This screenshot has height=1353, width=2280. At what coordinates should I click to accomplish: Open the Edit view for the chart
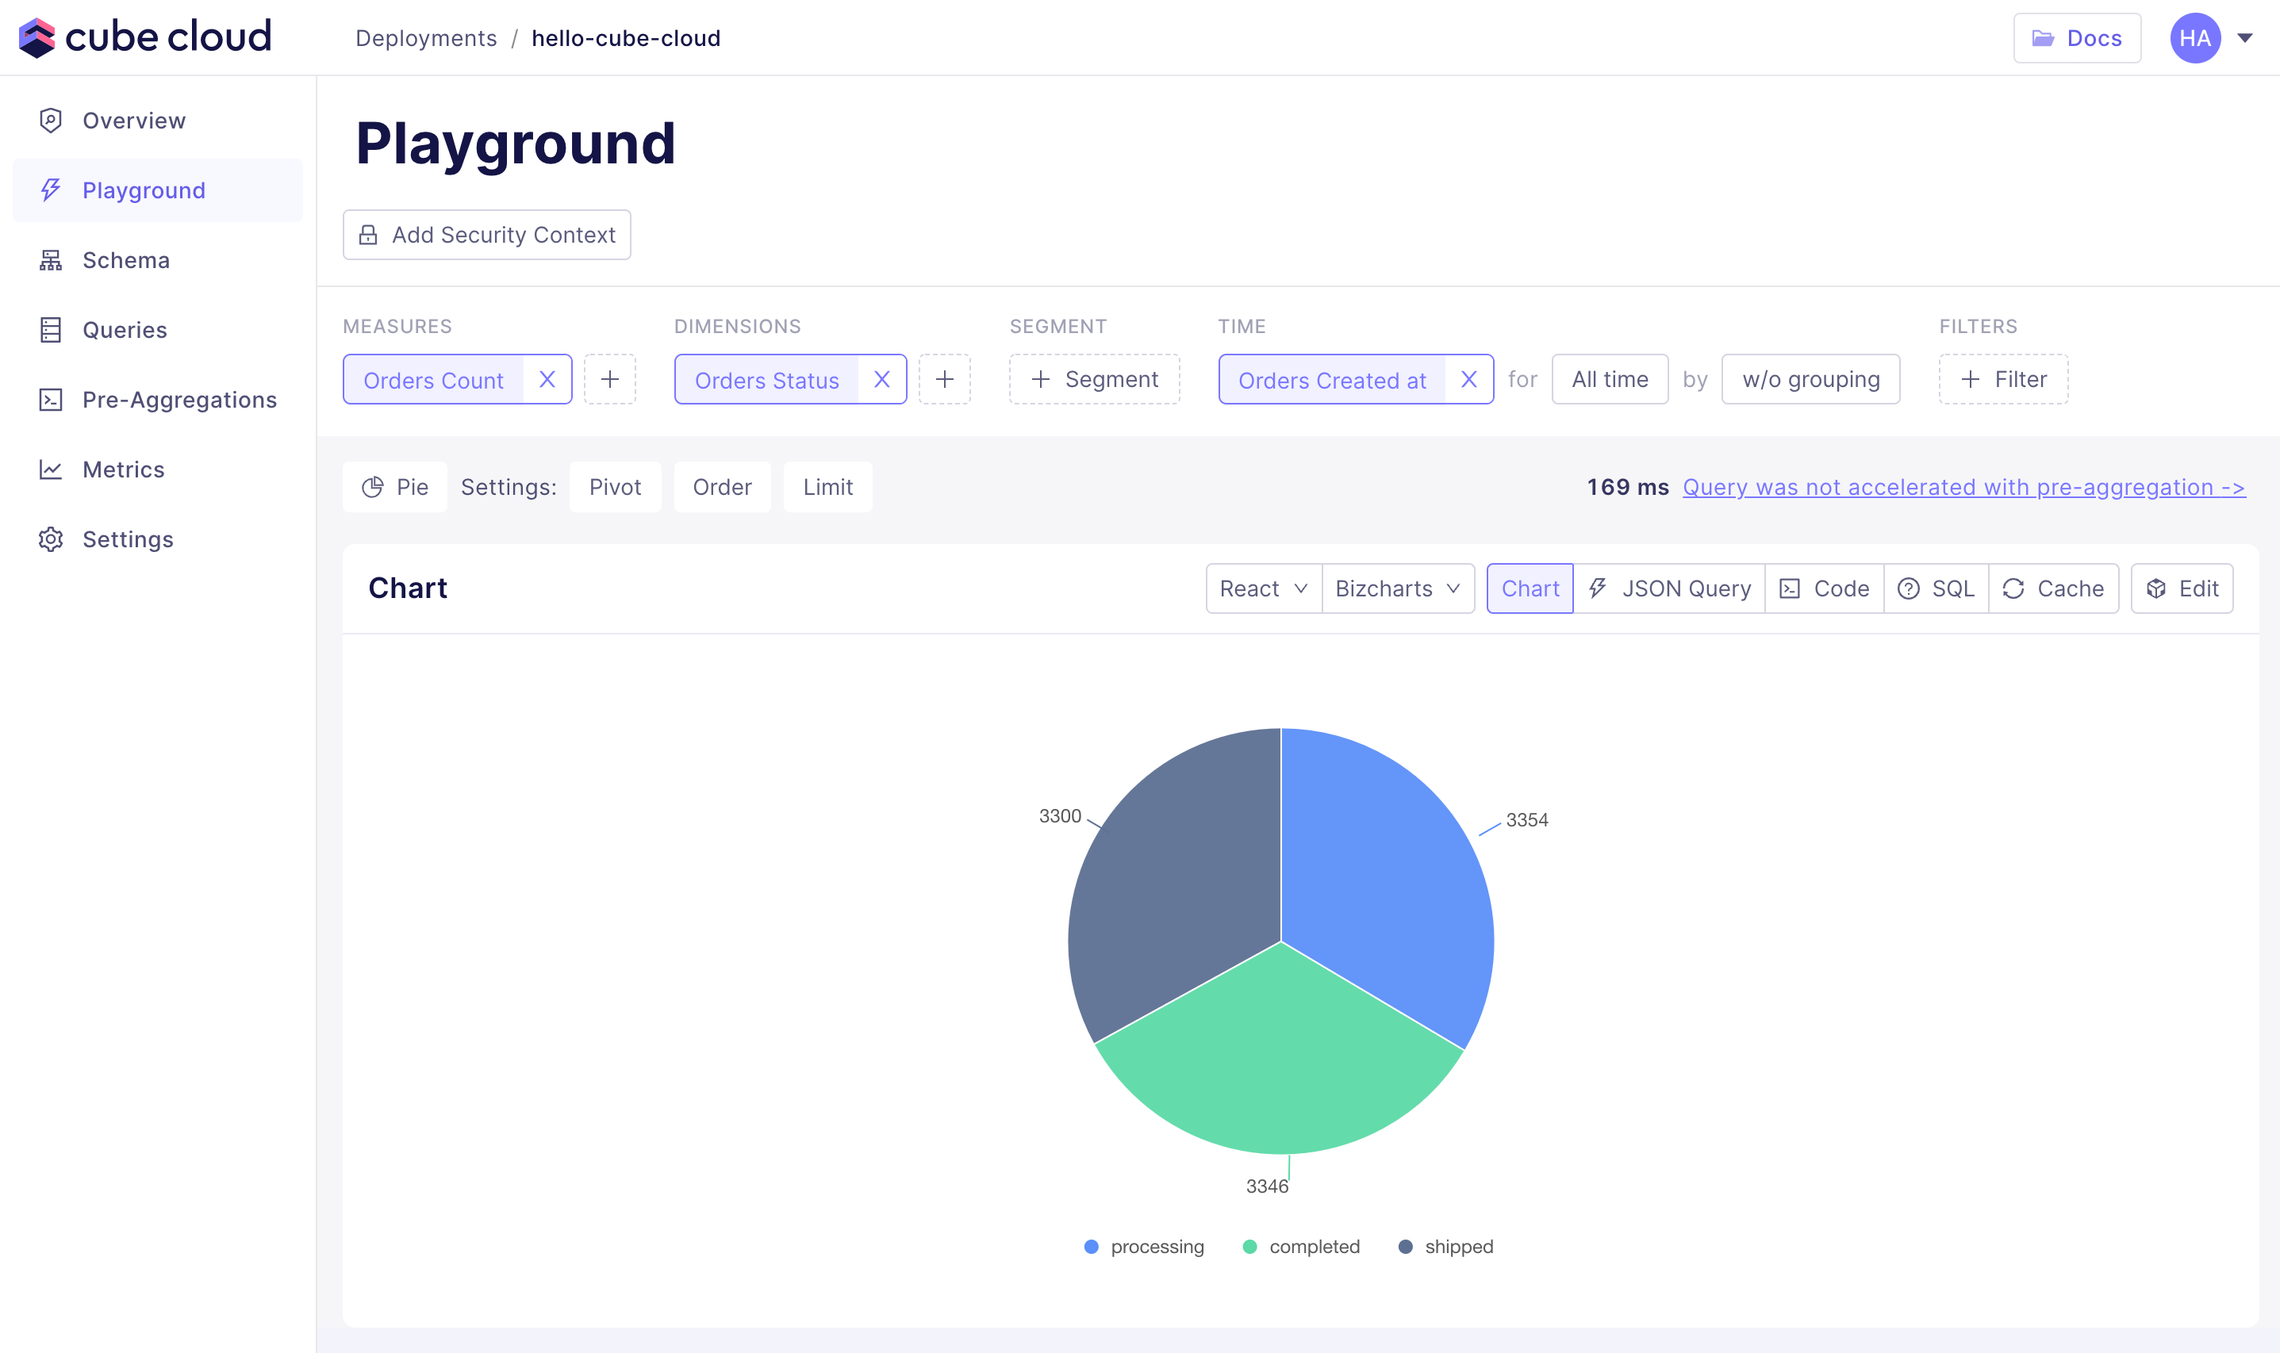[x=2182, y=588]
